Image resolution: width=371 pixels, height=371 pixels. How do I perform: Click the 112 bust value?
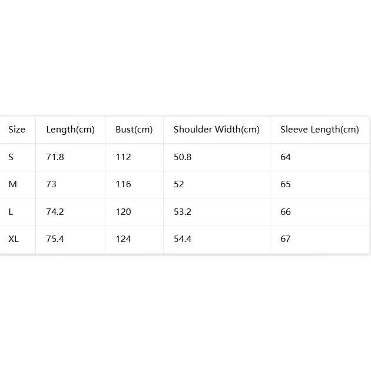point(123,157)
